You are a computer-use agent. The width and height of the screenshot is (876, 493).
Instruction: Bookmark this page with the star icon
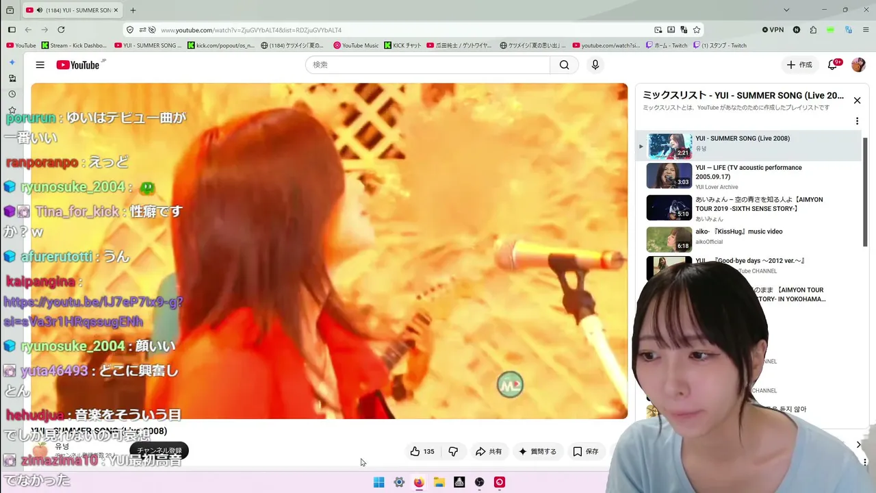click(x=697, y=29)
